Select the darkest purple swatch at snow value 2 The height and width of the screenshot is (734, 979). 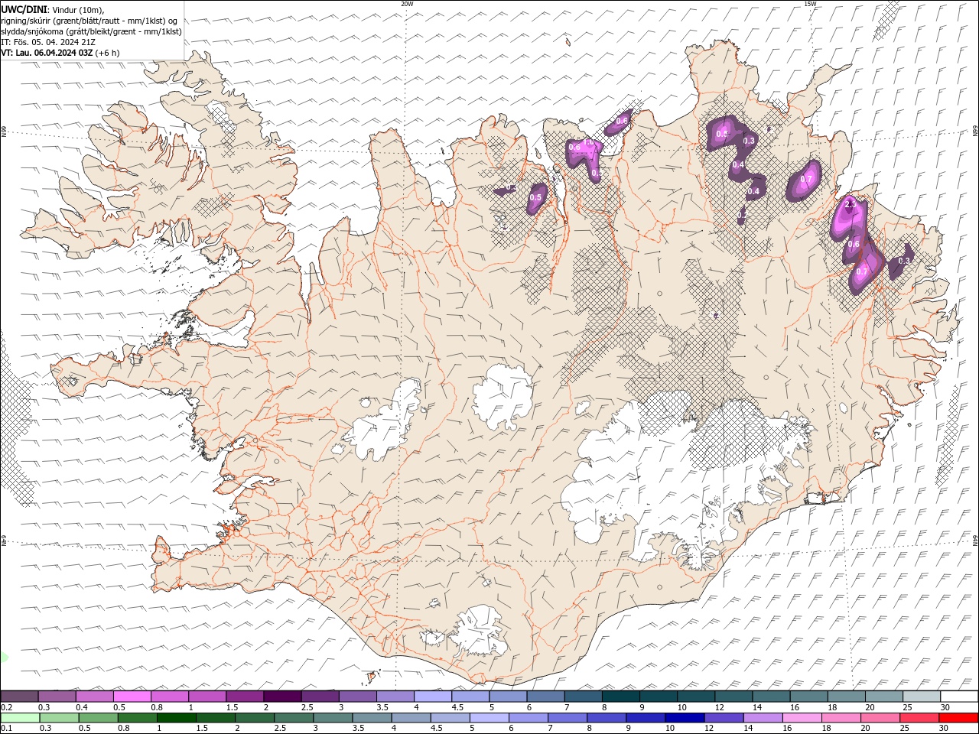pos(282,697)
